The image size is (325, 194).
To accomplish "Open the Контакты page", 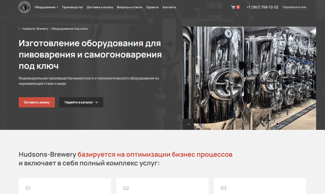I will tap(169, 7).
